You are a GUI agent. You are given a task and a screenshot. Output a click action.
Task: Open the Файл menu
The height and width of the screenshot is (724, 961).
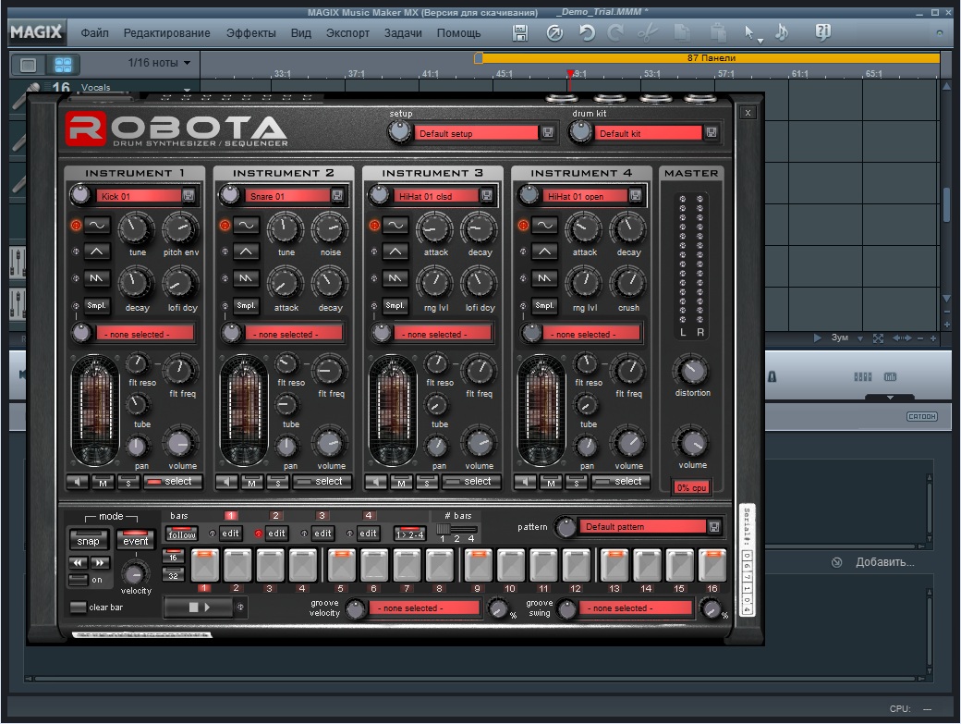(x=94, y=33)
